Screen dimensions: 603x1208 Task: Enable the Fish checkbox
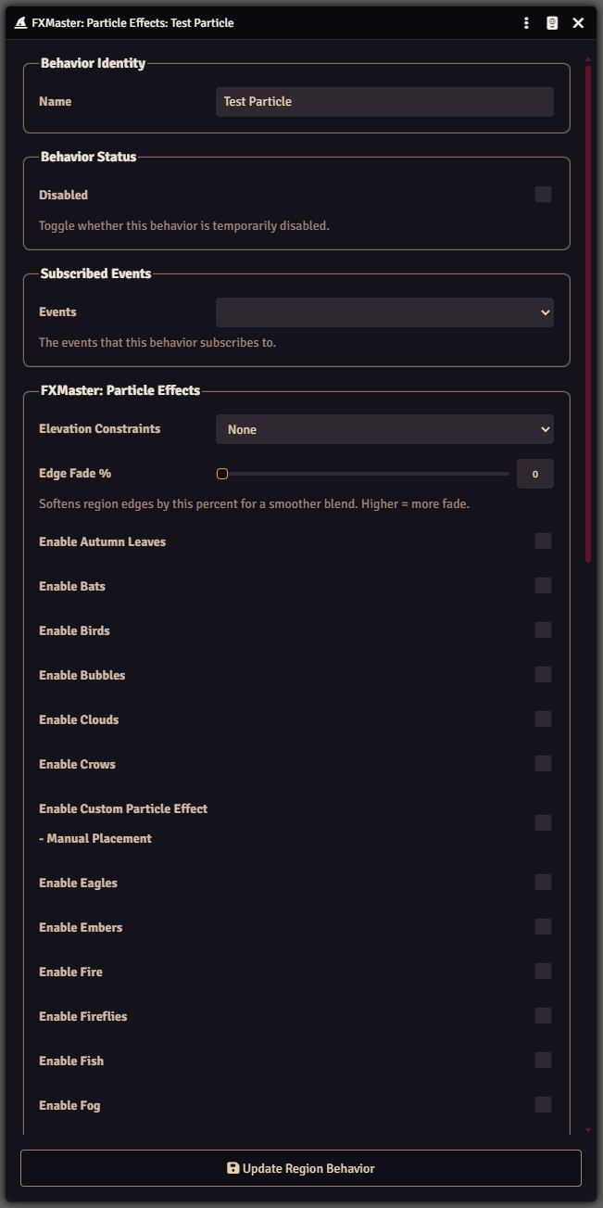[x=543, y=1061]
